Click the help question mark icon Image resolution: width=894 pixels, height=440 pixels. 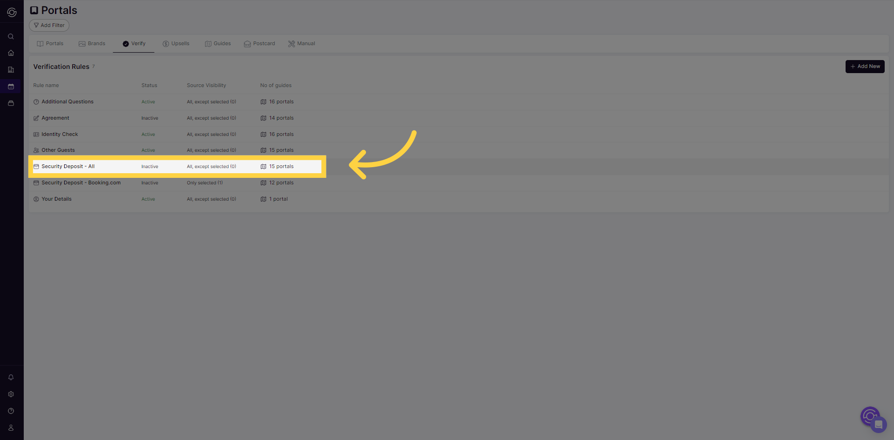pyautogui.click(x=11, y=411)
